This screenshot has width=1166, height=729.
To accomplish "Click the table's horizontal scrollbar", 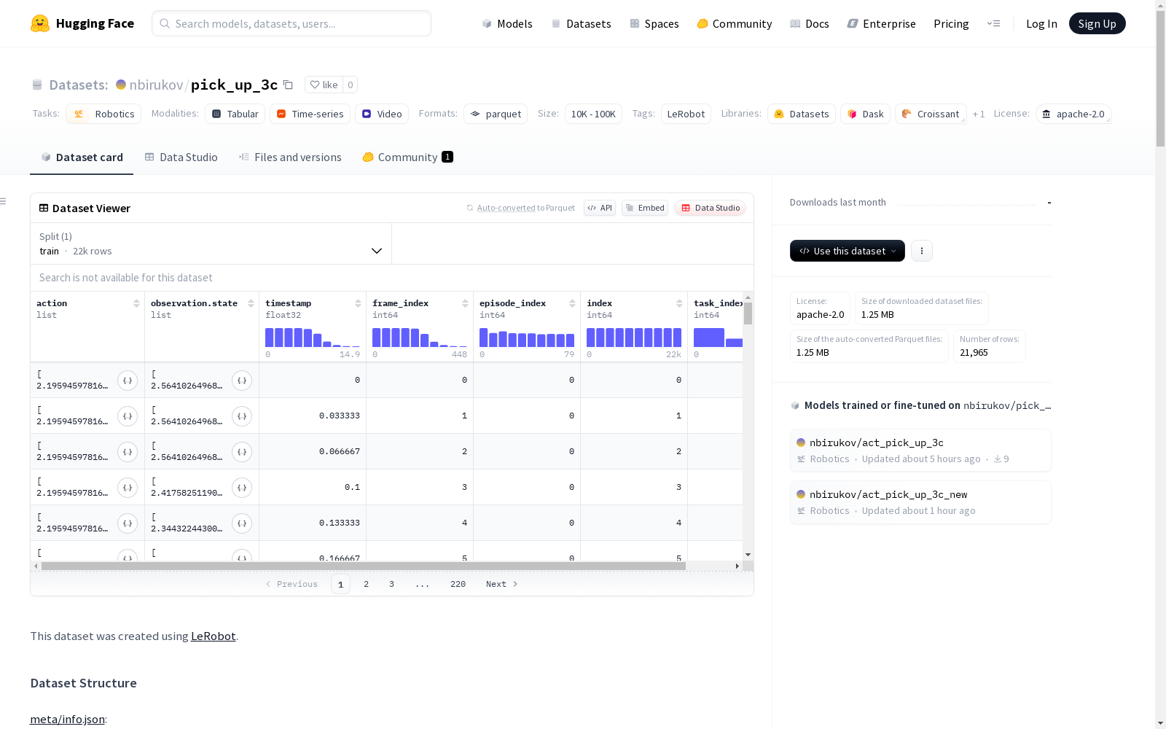I will point(364,566).
